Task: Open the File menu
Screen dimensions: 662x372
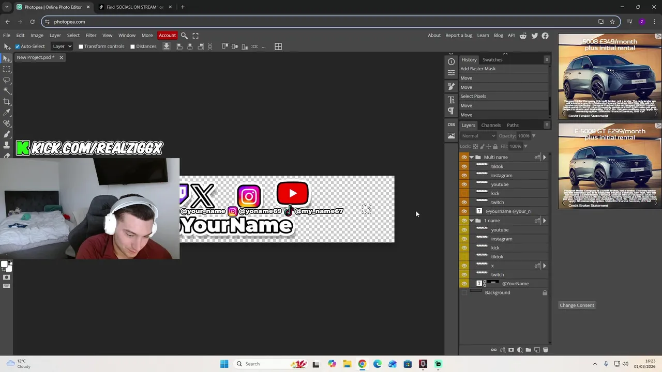Action: coord(7,36)
